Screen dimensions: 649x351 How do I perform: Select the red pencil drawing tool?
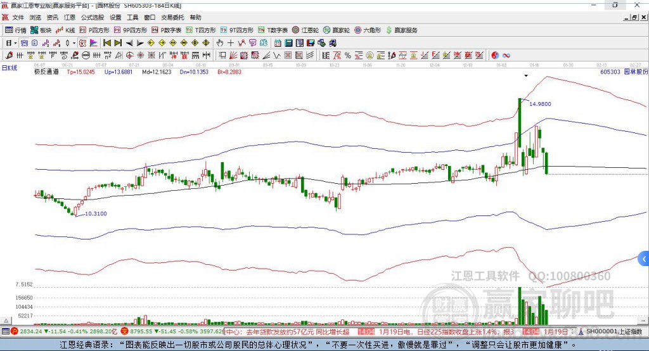pos(9,56)
